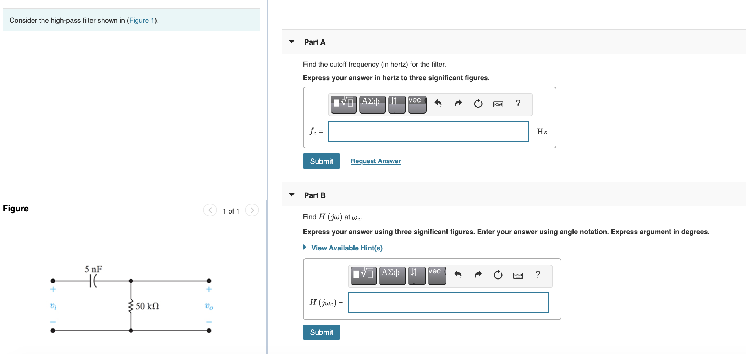The image size is (746, 354).
Task: Reset the Part A answer field
Action: point(478,104)
